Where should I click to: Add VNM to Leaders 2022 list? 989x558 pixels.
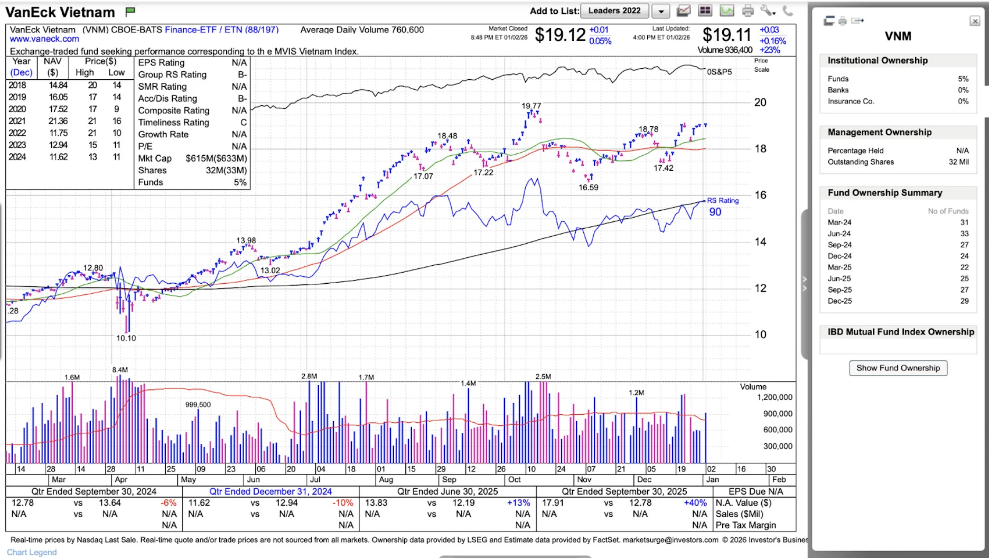coord(614,11)
